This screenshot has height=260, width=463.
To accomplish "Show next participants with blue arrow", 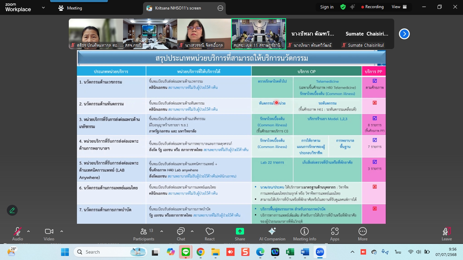I will tap(404, 34).
